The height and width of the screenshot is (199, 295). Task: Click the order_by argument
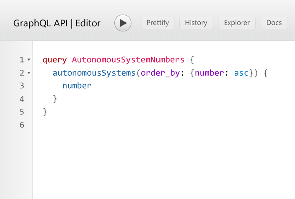(x=160, y=73)
